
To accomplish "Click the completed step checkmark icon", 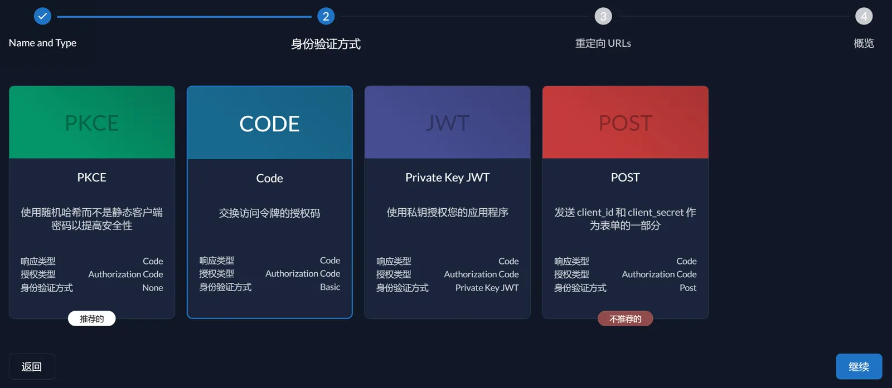I will [x=42, y=16].
